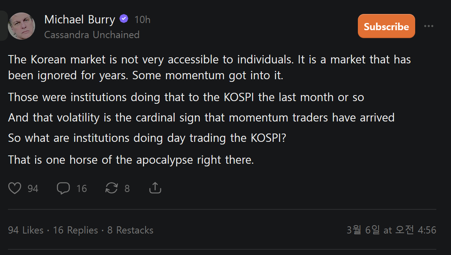The height and width of the screenshot is (255, 451).
Task: Open the three-dot more options menu
Action: click(x=429, y=26)
